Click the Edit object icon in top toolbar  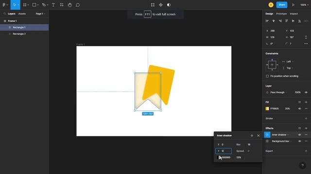click(x=153, y=5)
